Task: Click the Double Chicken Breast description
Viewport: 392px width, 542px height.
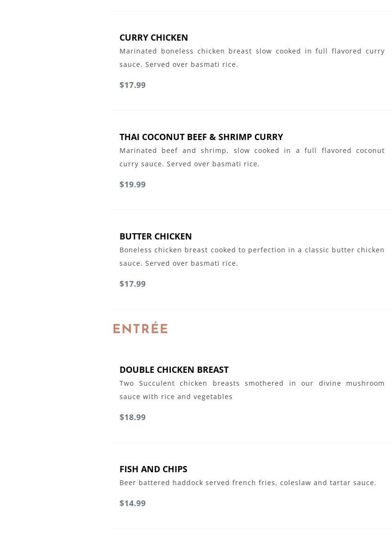Action: click(x=251, y=390)
